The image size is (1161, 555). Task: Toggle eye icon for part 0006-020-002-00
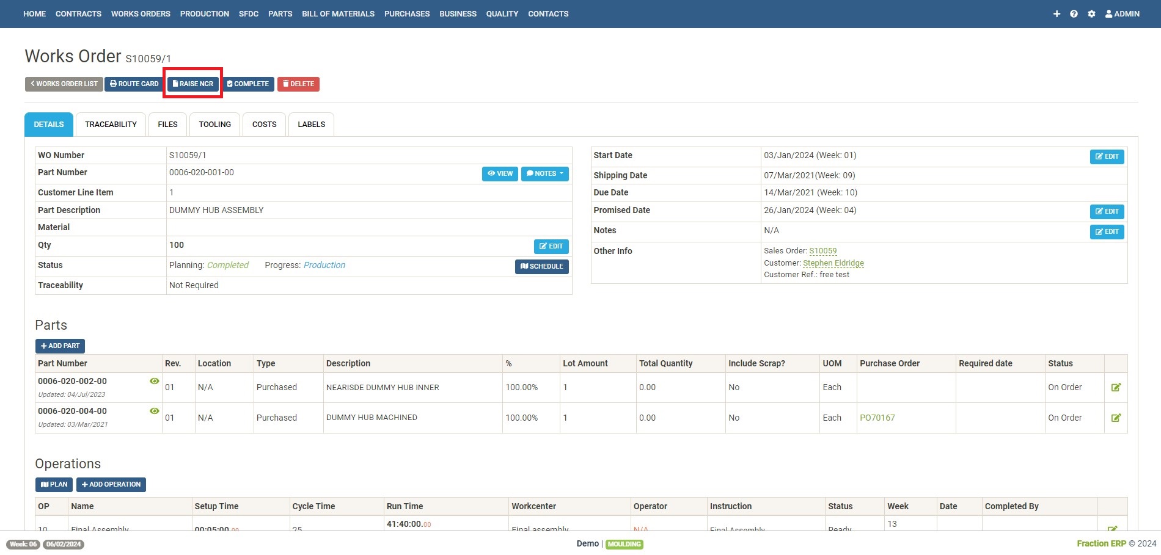pyautogui.click(x=155, y=381)
